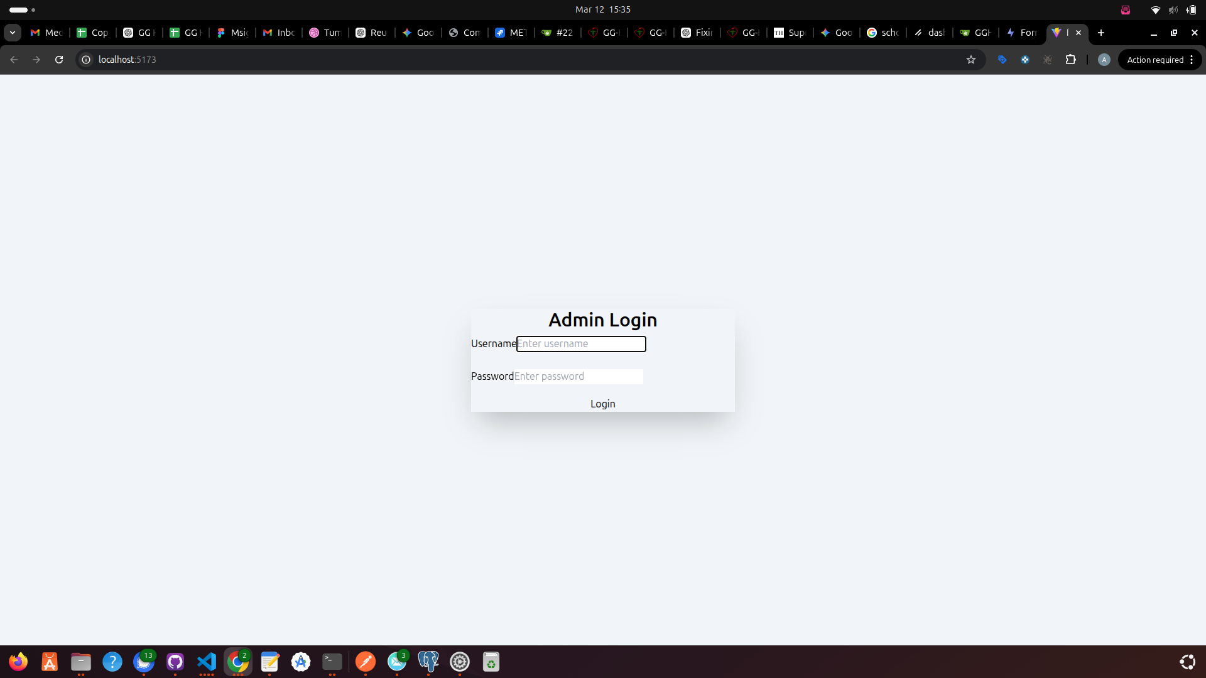Open a new browser tab

1101,33
